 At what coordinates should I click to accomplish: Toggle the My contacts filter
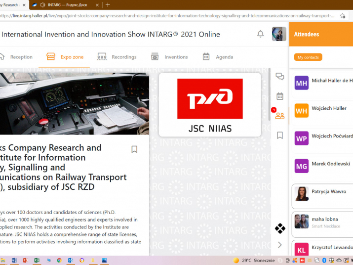pyautogui.click(x=308, y=57)
